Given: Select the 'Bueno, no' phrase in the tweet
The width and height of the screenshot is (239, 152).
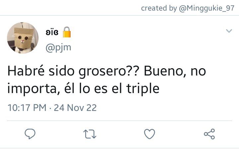Looking at the screenshot, I should tap(175, 71).
